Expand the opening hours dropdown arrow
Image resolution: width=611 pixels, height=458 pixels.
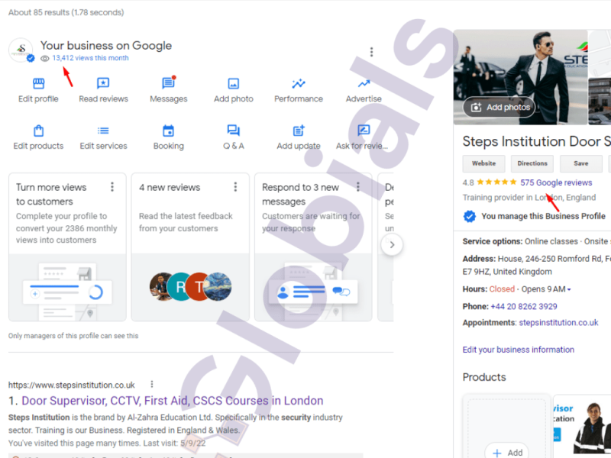tap(569, 289)
